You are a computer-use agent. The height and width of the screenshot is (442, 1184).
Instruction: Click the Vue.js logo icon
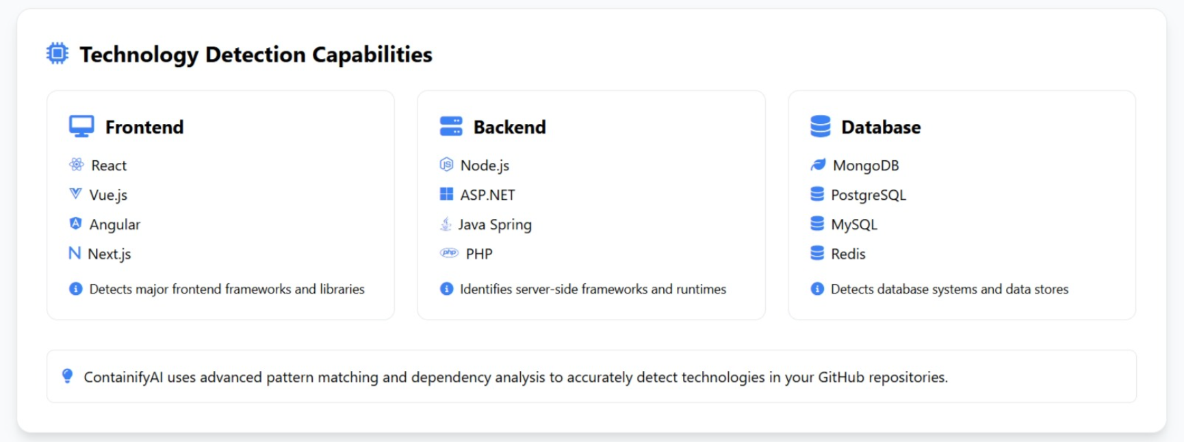point(75,194)
